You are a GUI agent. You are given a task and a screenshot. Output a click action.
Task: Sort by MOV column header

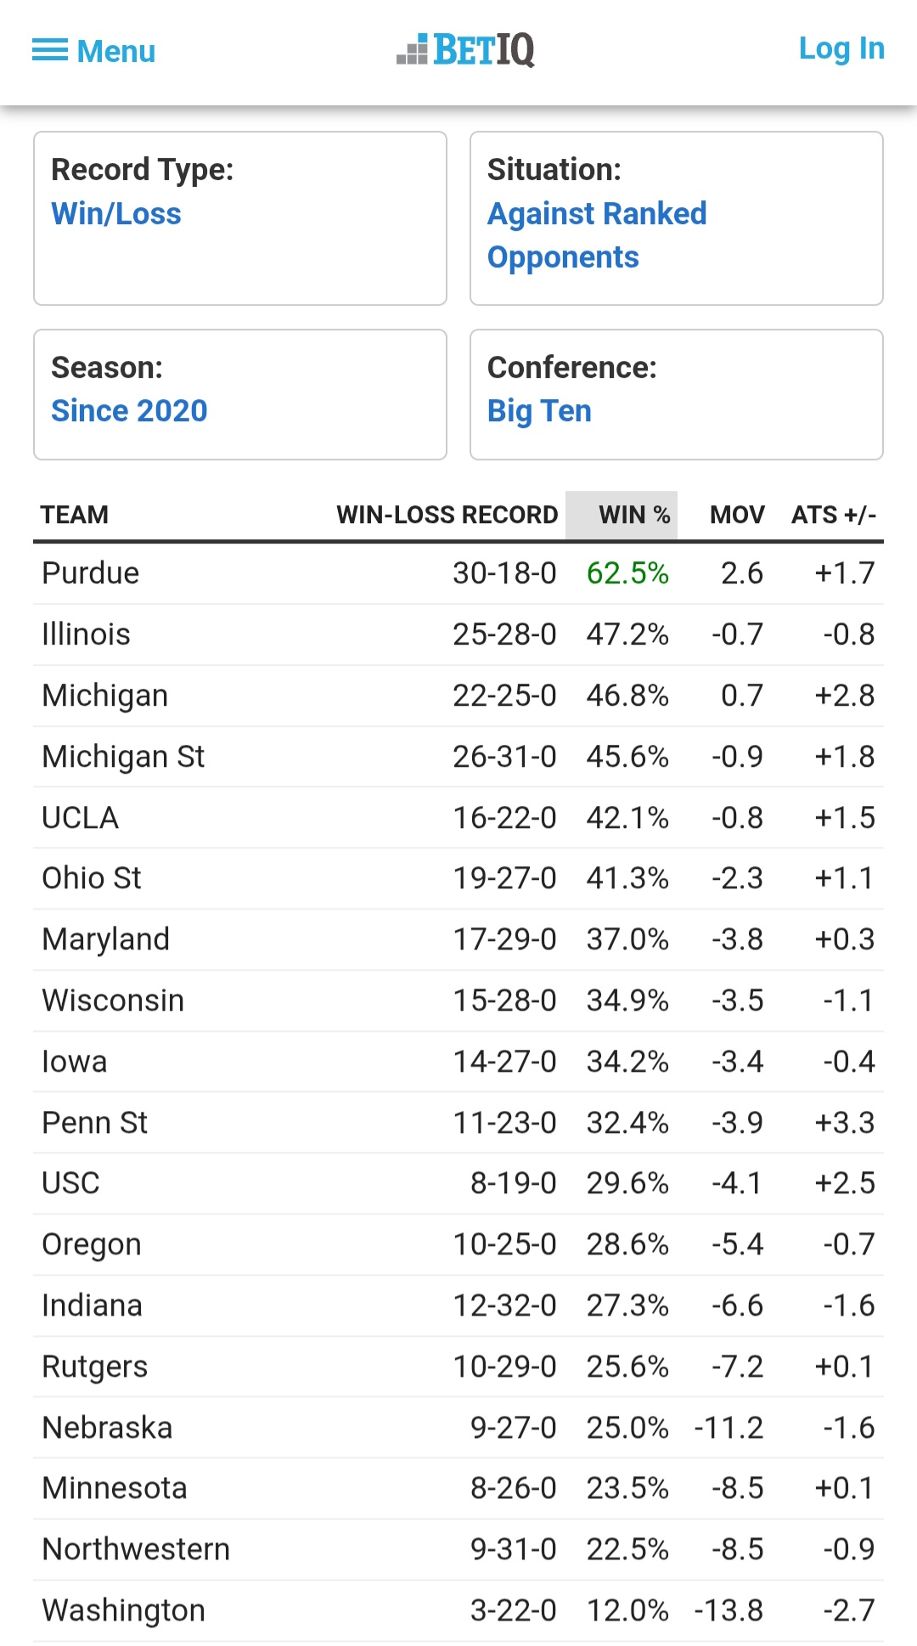click(x=737, y=515)
